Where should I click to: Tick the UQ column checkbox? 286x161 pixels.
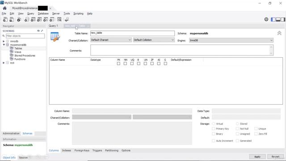(132, 64)
